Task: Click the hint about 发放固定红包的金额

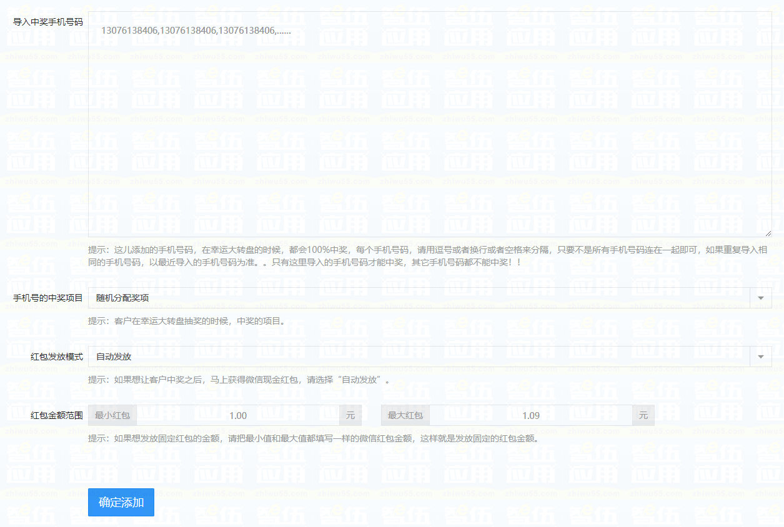Action: (x=313, y=438)
